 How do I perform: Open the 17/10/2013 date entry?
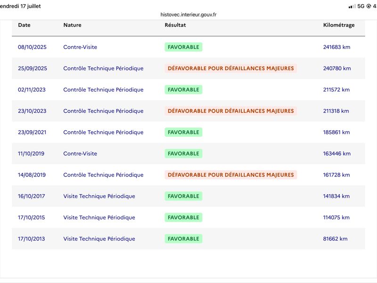click(31, 239)
